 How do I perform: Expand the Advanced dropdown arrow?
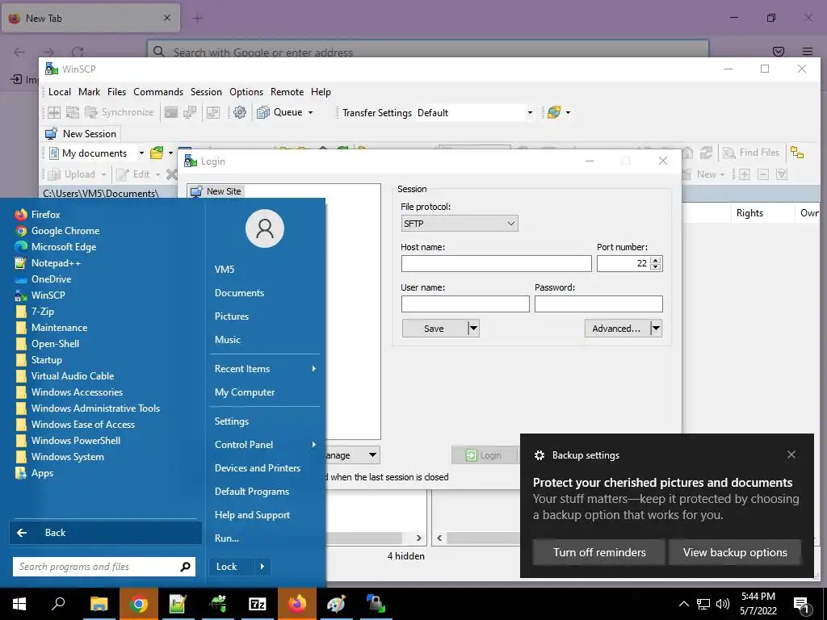[x=656, y=329]
